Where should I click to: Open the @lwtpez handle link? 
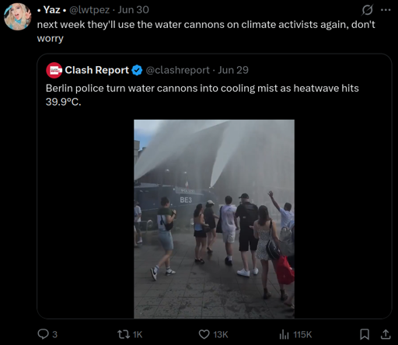pos(89,10)
